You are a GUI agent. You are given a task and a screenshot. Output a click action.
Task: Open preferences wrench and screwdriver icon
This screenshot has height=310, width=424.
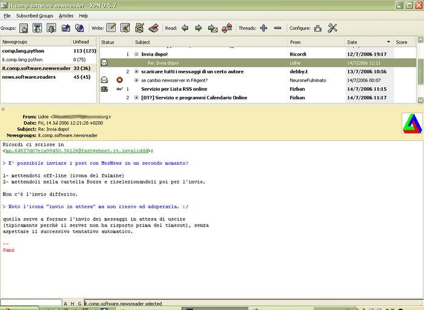(333, 28)
